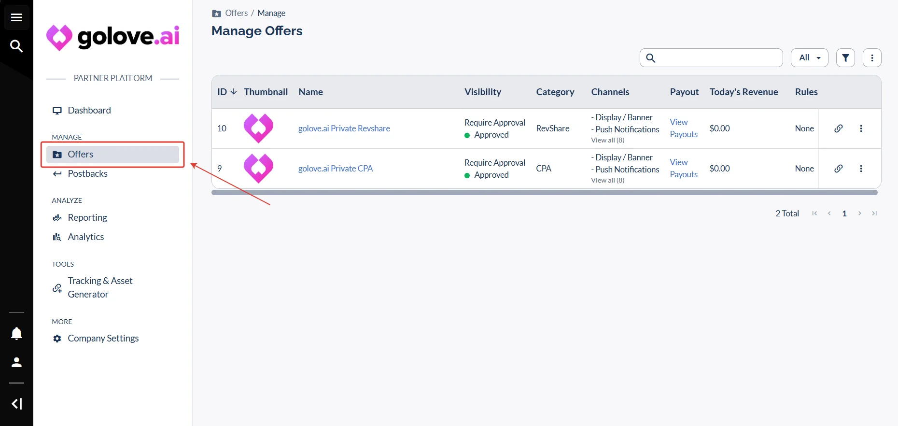
Task: Click the Thumbnail column header
Action: [x=266, y=92]
